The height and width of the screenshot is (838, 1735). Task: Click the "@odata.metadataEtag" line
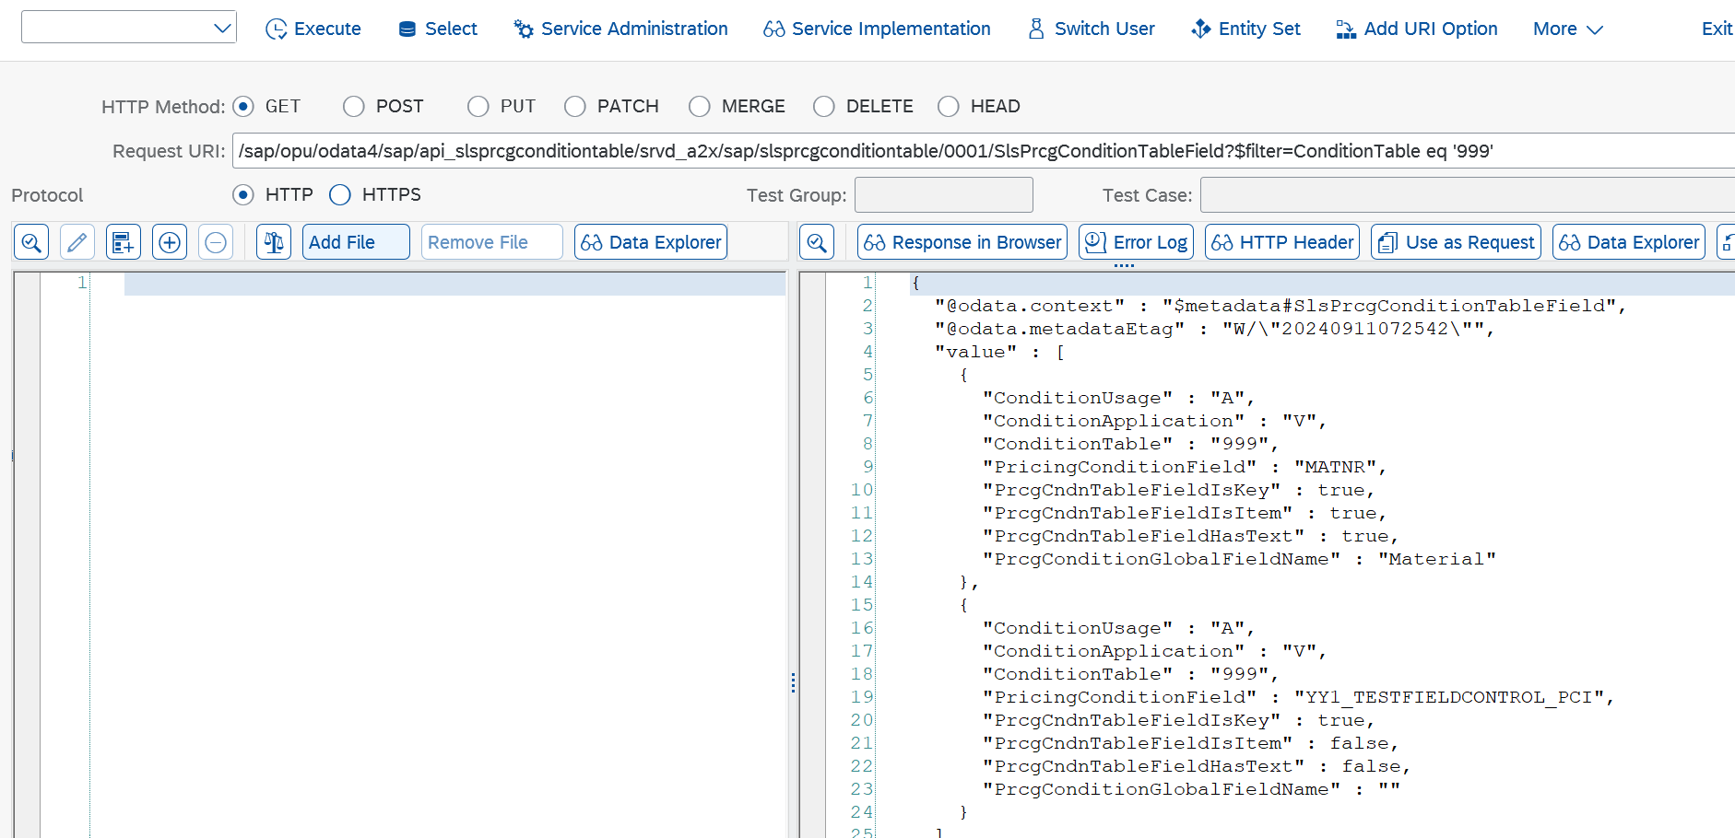pyautogui.click(x=1214, y=329)
